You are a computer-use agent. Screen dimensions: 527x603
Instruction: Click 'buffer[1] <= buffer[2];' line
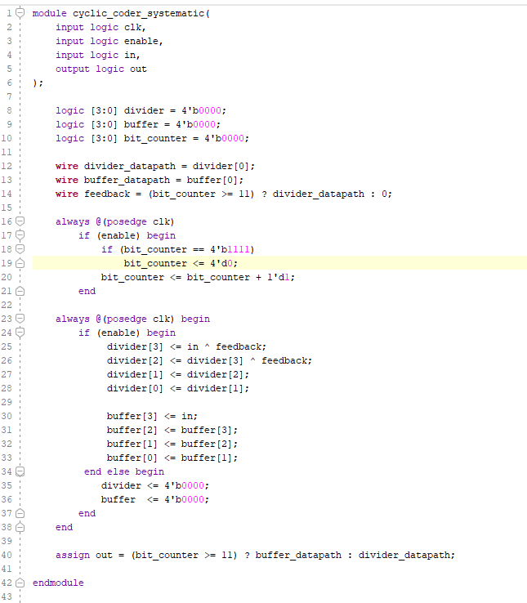click(172, 444)
